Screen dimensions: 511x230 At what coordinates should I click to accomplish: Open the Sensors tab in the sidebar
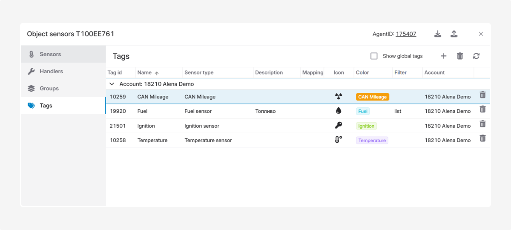(50, 54)
